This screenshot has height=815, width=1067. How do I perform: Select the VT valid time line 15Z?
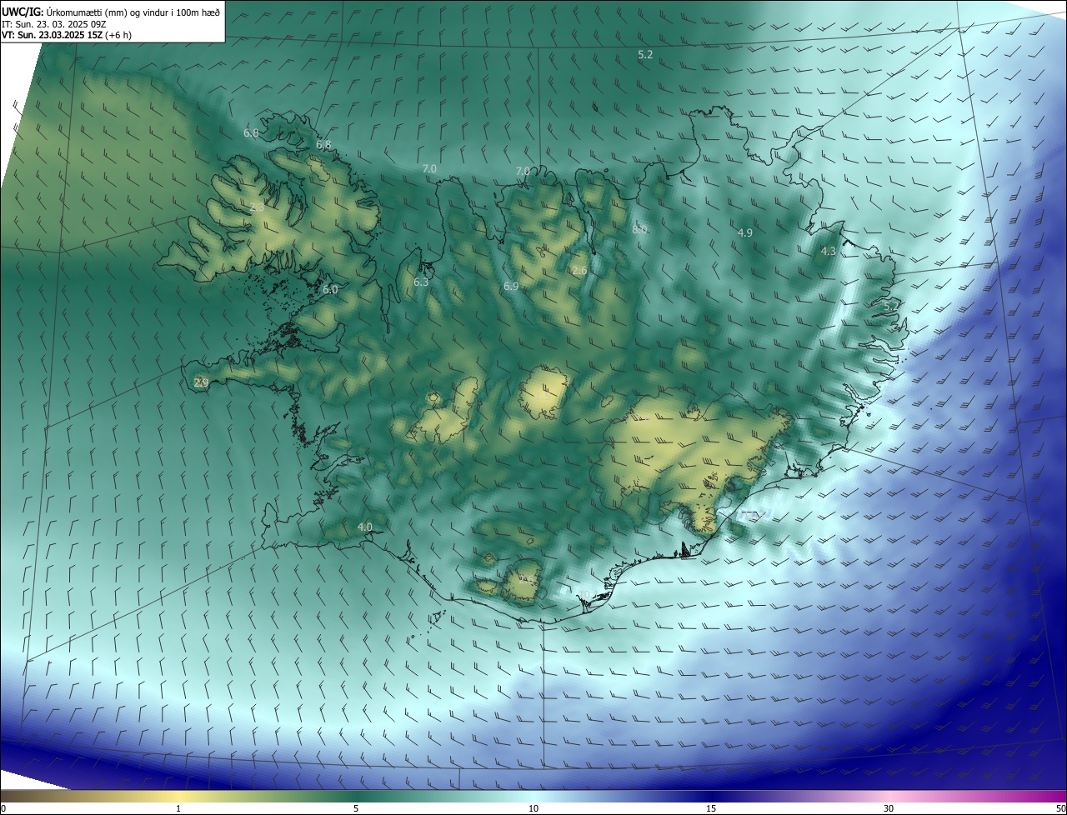67,35
